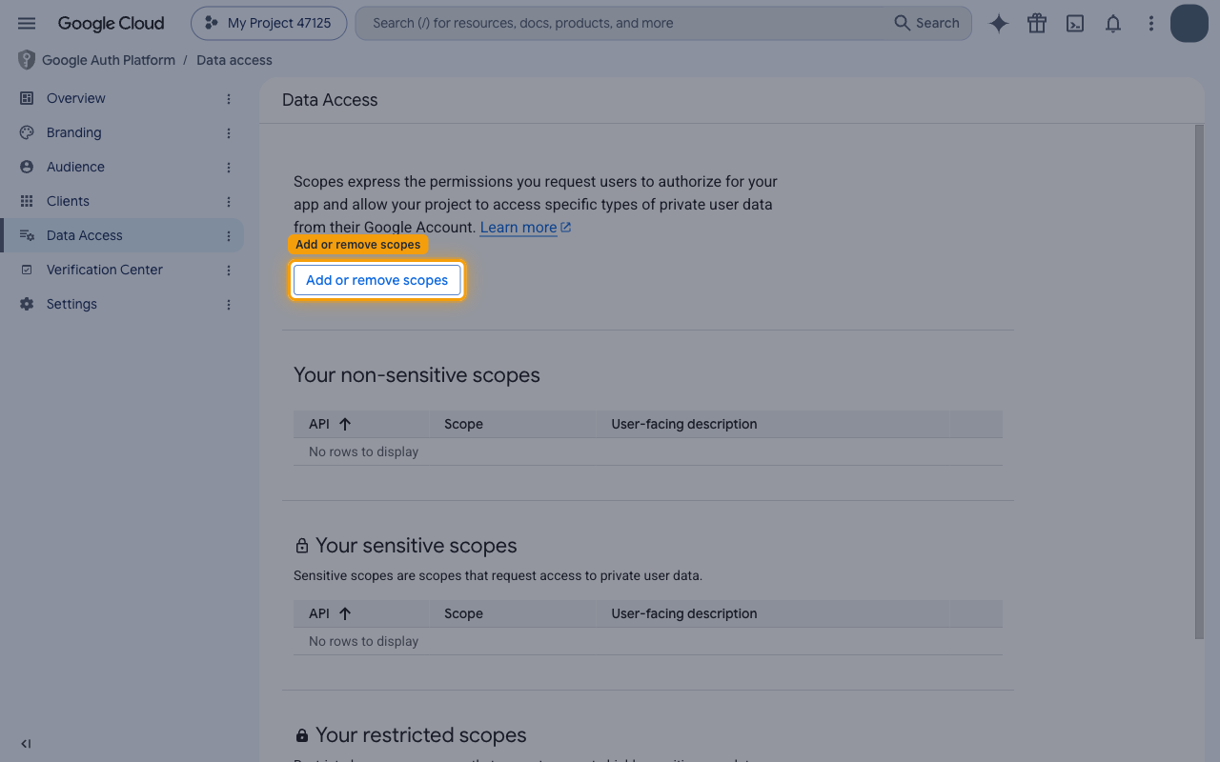The image size is (1220, 762).
Task: Open the three-dot menu beside Data Access
Action: 229,235
